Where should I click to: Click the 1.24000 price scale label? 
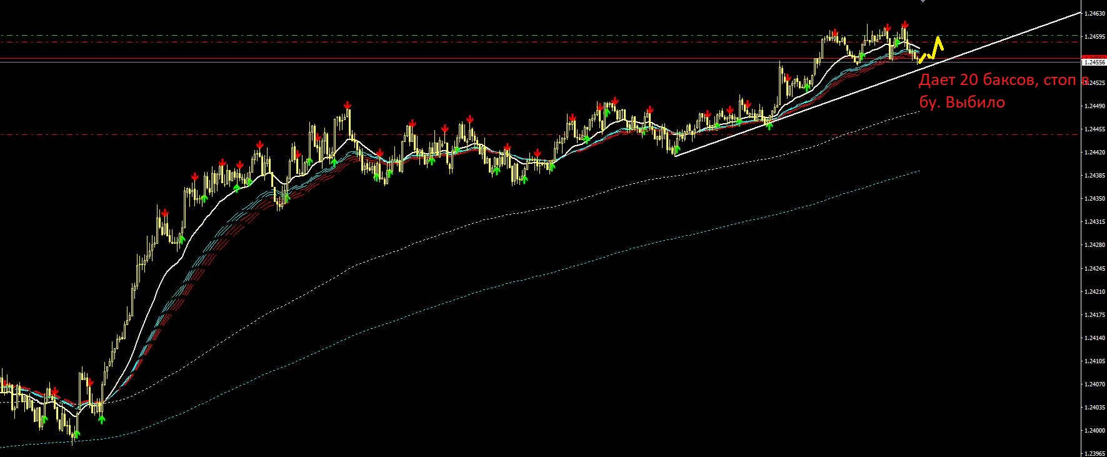coord(1094,430)
